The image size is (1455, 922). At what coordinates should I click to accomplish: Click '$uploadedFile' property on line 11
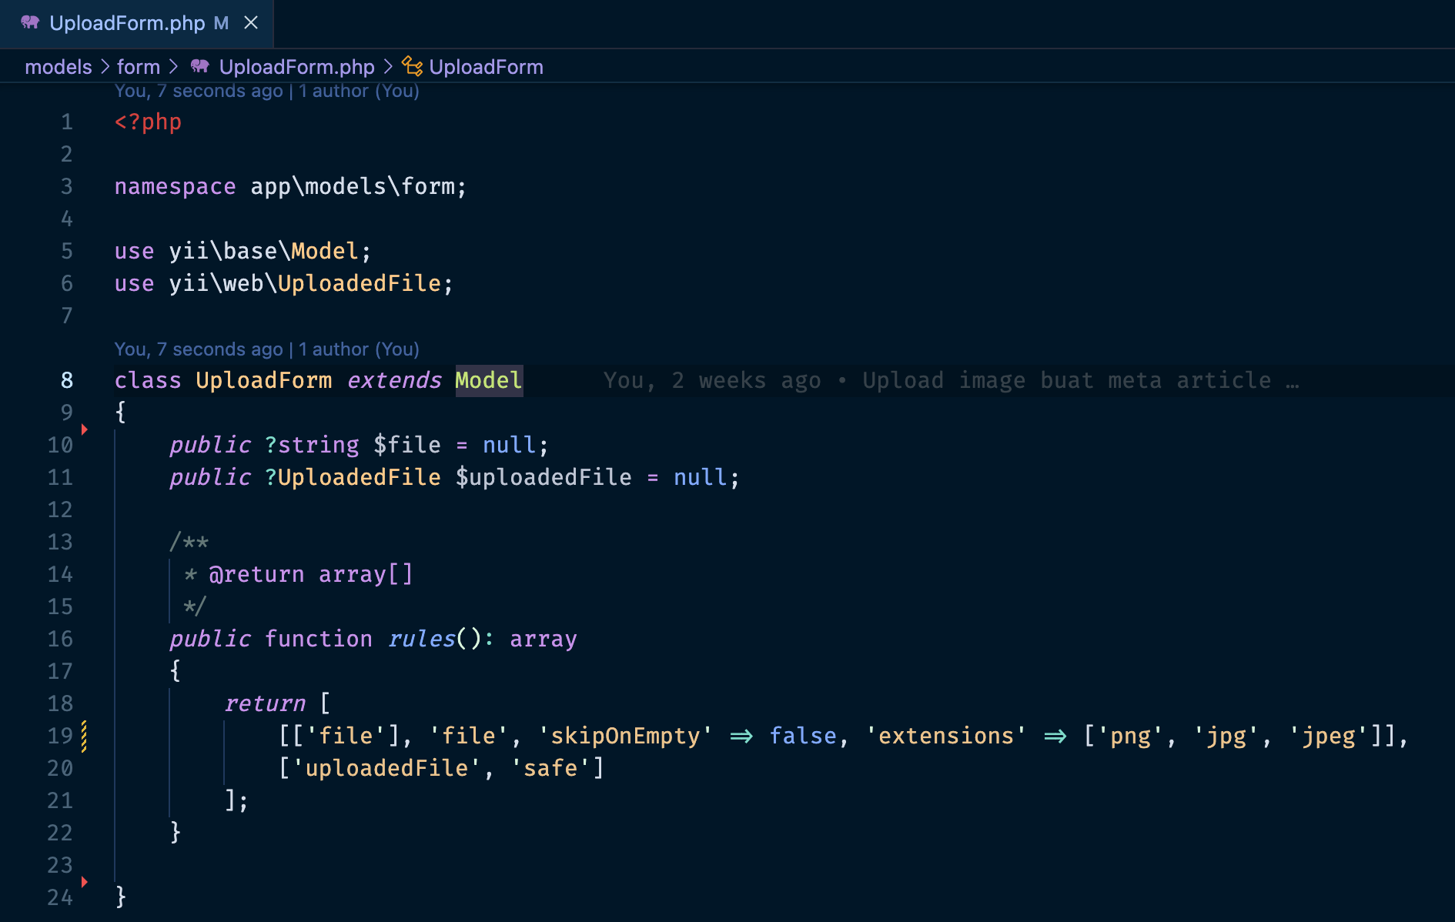[544, 477]
